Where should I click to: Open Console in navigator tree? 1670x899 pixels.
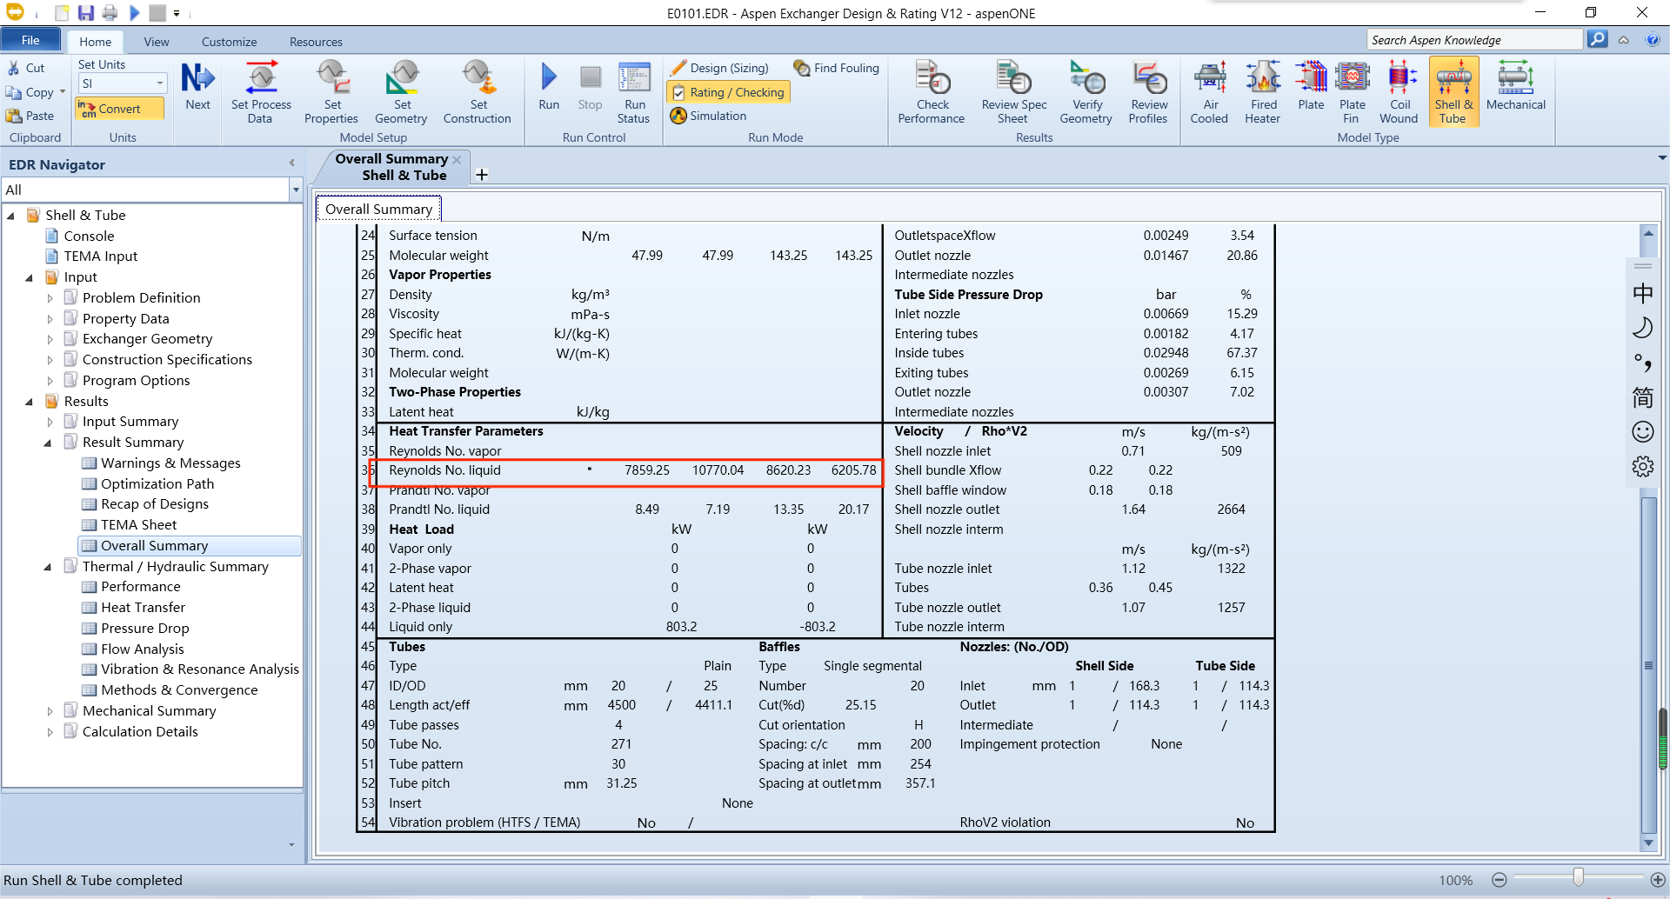(x=89, y=236)
